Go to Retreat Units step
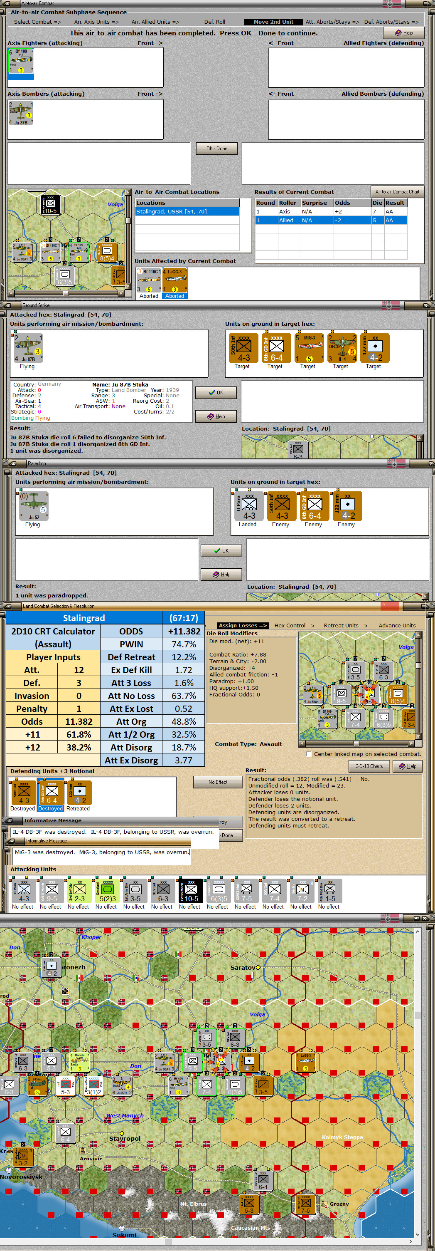The width and height of the screenshot is (435, 1251). (x=345, y=626)
